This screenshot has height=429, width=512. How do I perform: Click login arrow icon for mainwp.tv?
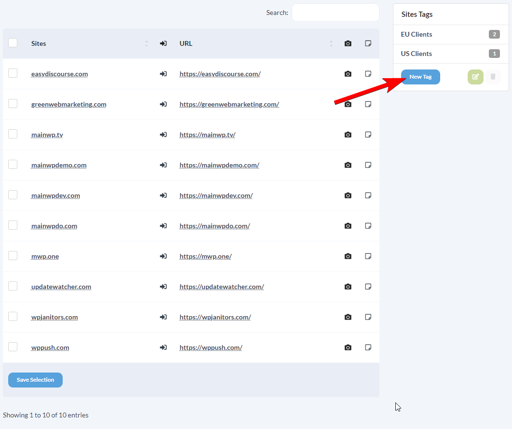point(163,135)
